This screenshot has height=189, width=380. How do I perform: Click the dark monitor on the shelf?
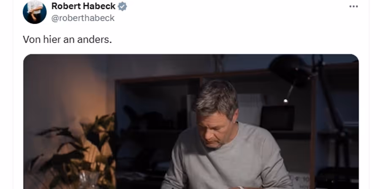[x=277, y=118]
